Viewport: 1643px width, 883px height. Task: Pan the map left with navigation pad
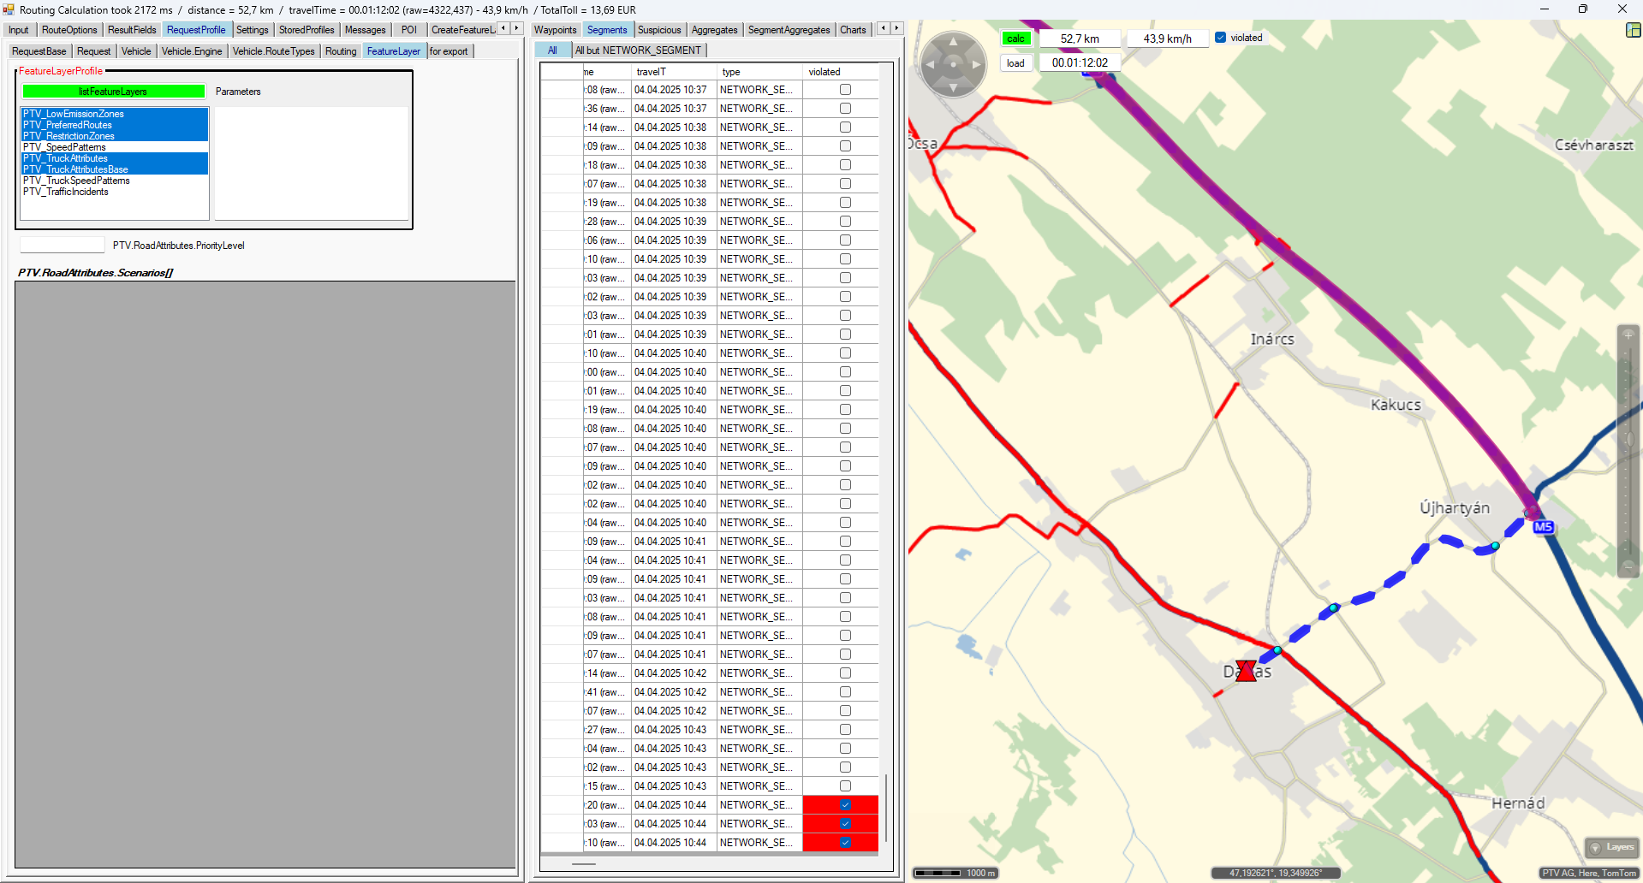click(x=930, y=64)
